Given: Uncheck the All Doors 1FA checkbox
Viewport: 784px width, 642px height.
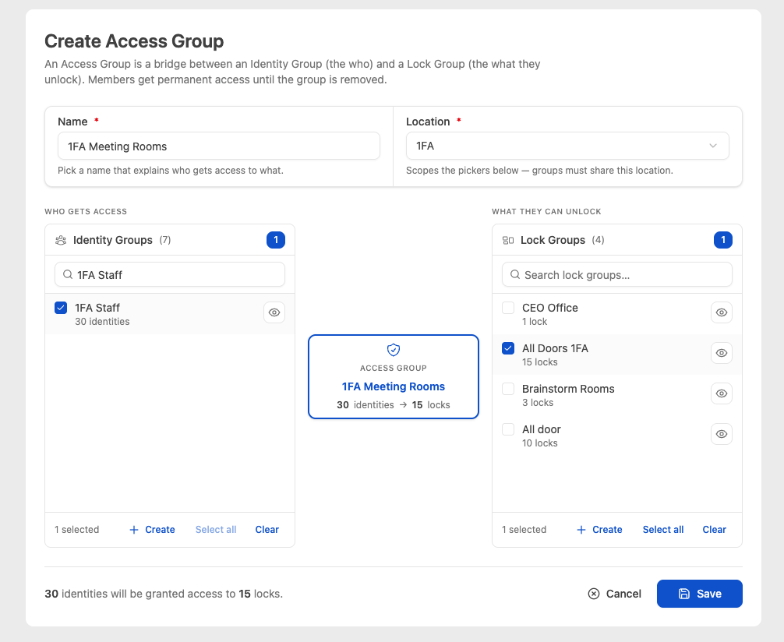Looking at the screenshot, I should point(508,348).
